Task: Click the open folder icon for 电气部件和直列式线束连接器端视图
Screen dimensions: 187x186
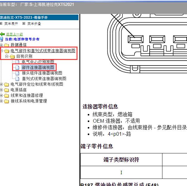Action: [x=7, y=51]
